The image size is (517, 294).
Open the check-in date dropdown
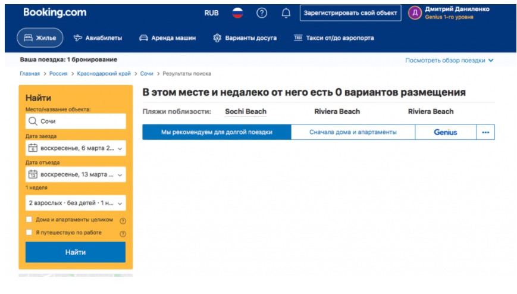click(x=76, y=148)
